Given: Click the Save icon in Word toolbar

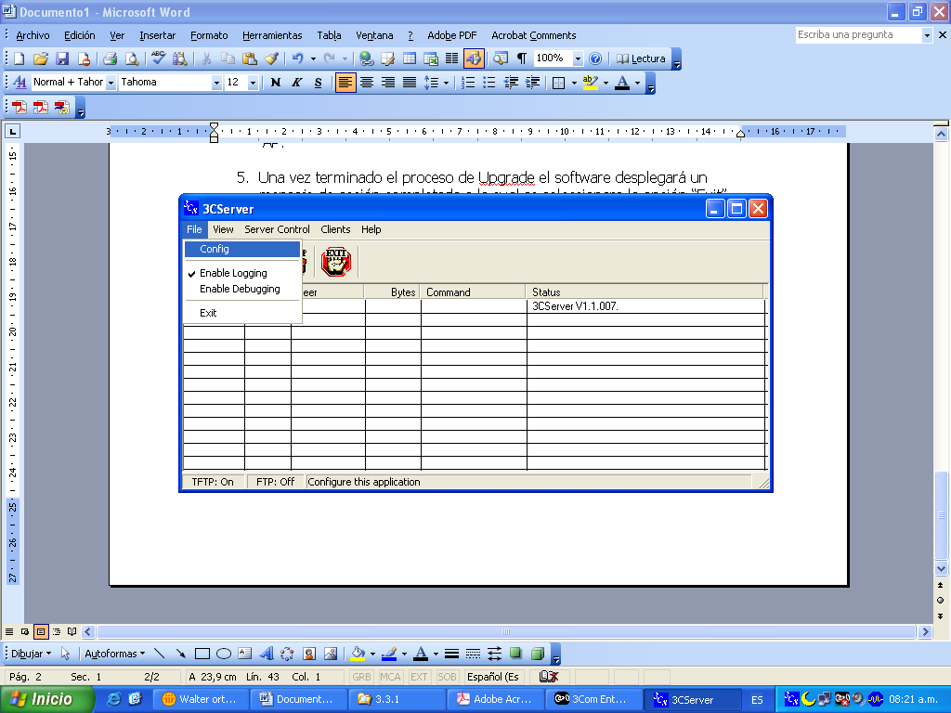Looking at the screenshot, I should (62, 58).
